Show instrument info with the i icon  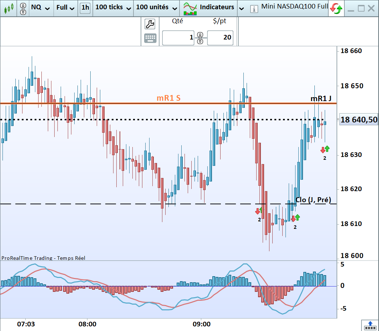tap(254, 9)
